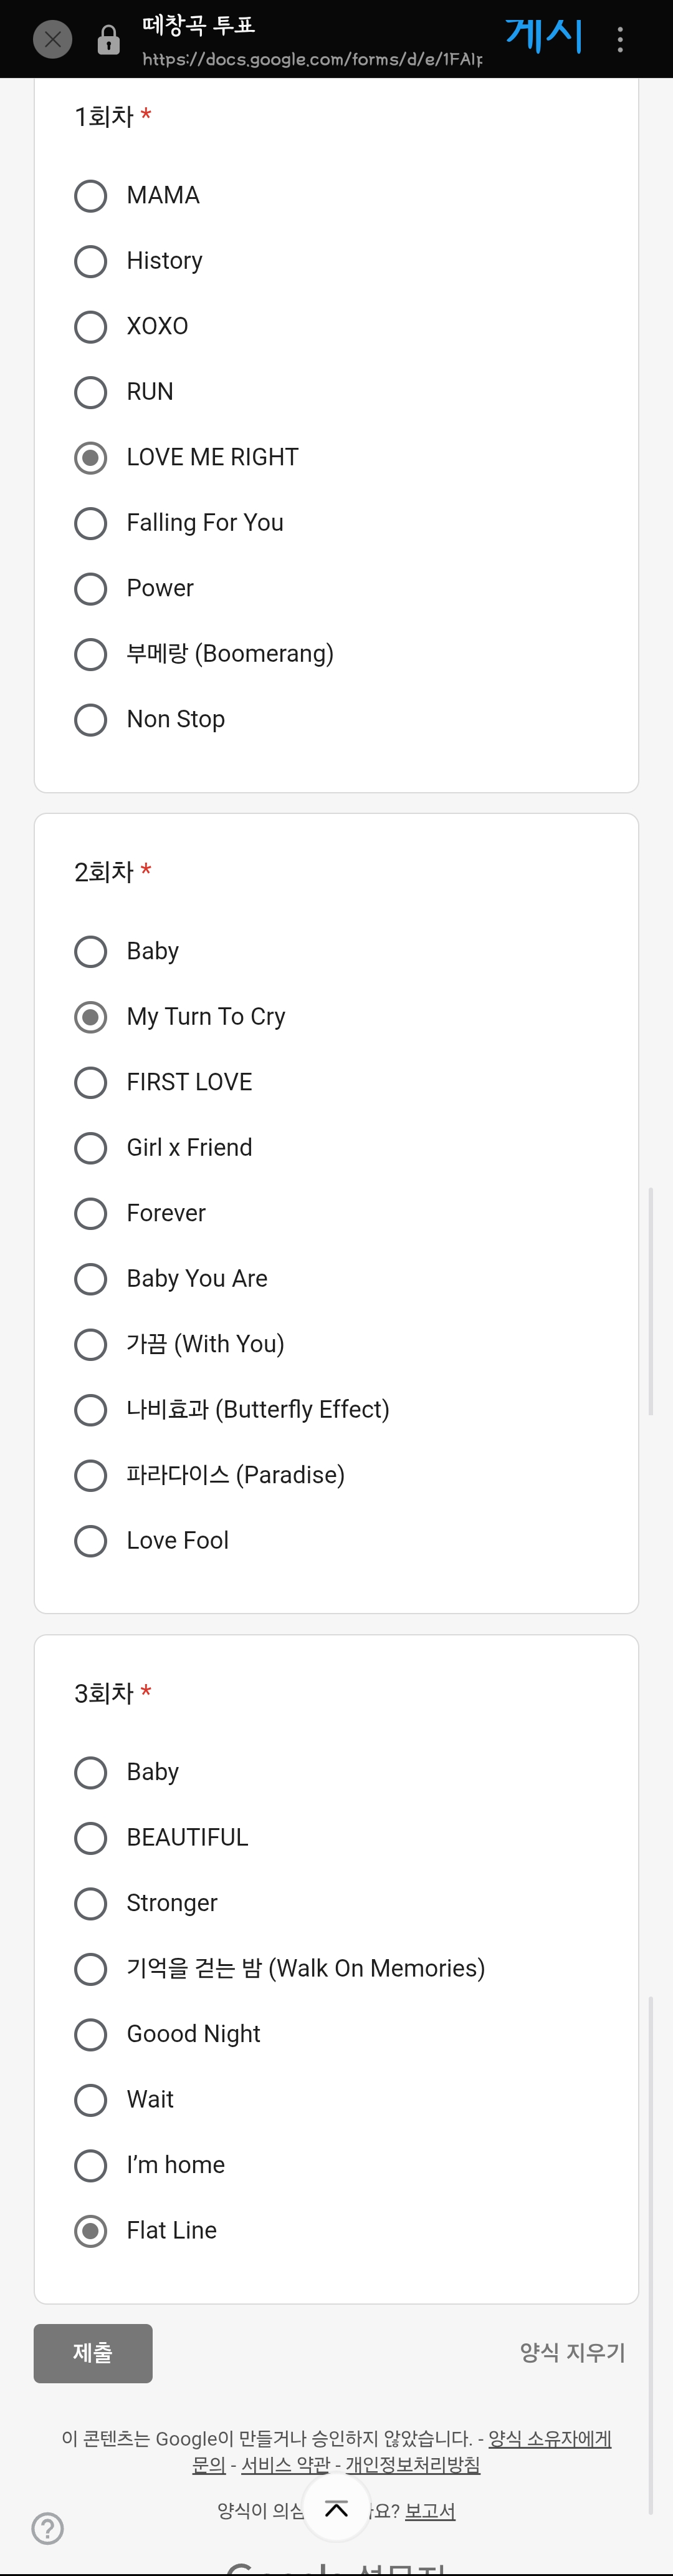Open the help question mark icon

click(x=48, y=2528)
